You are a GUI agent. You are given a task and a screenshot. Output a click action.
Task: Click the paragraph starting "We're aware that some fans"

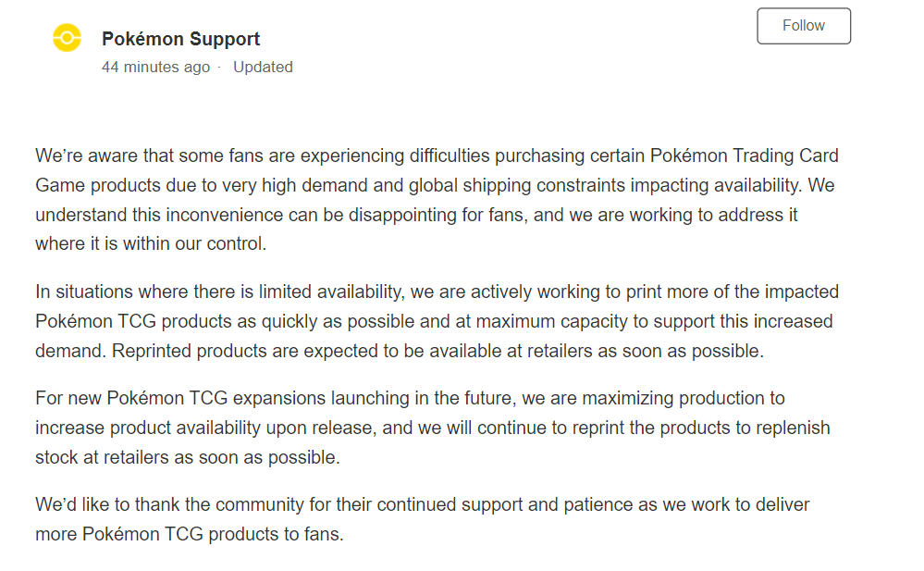pyautogui.click(x=437, y=200)
